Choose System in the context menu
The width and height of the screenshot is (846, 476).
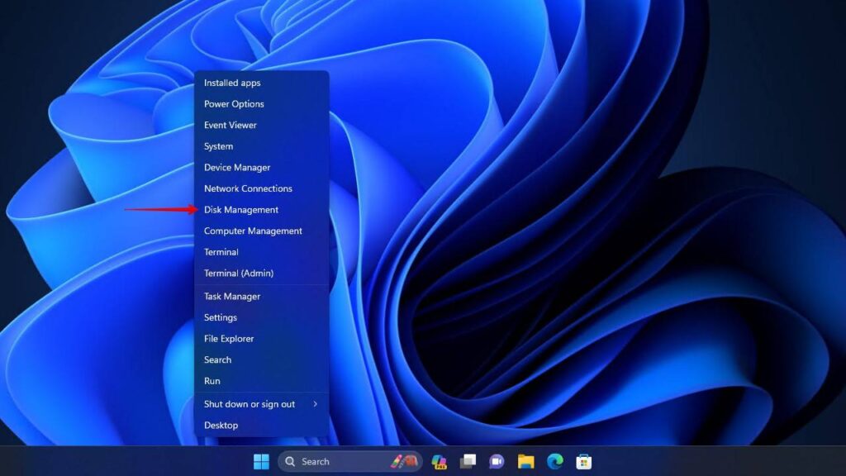(x=262, y=146)
